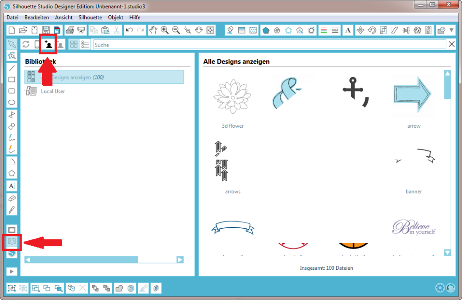Open the library panel icon in the sidebar
Image resolution: width=462 pixels, height=300 pixels.
[12, 242]
